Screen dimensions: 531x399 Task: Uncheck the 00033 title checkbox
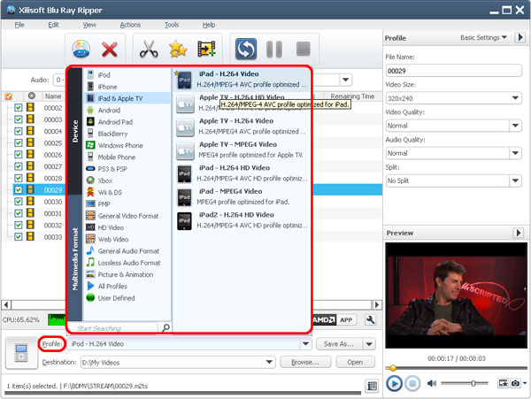[19, 236]
